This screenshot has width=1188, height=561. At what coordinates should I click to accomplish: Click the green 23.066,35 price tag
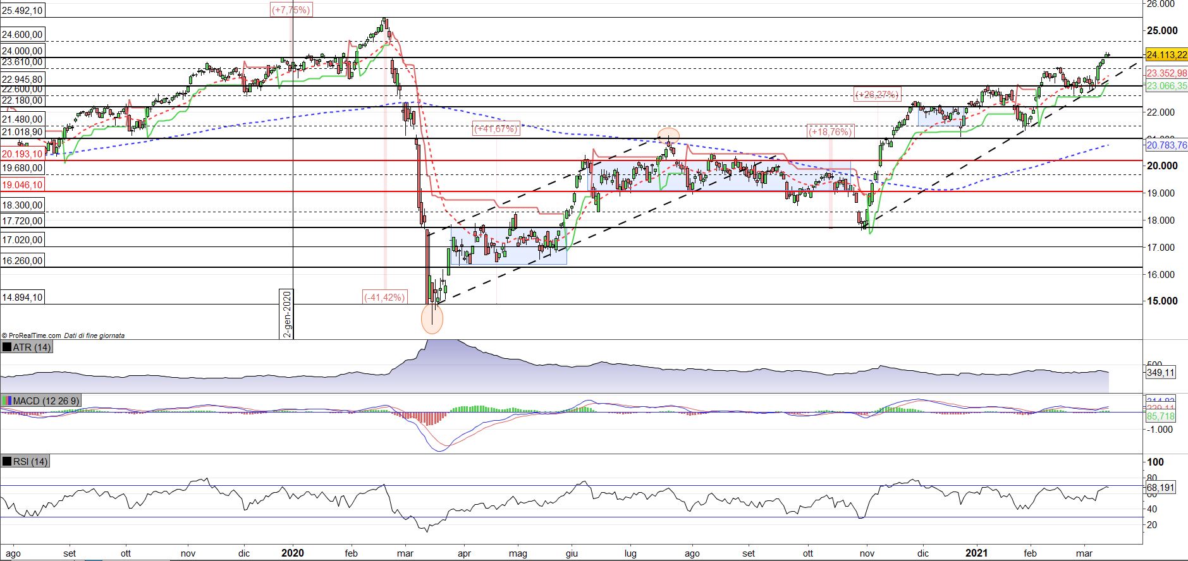coord(1166,86)
